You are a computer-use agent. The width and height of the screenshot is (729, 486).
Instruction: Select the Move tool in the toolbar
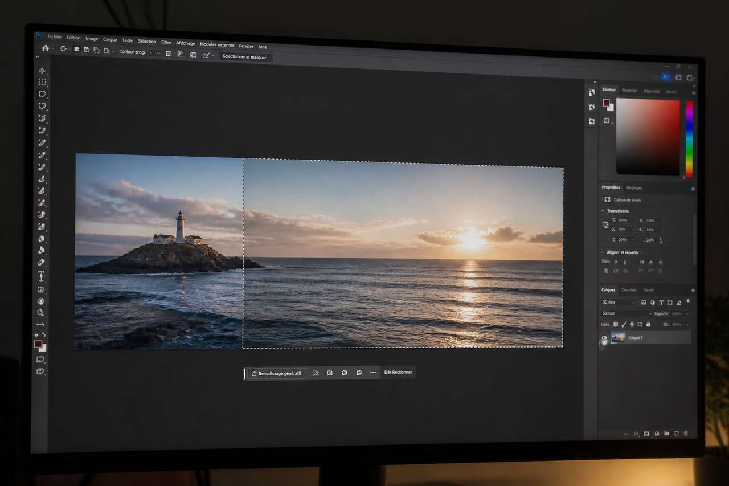point(42,71)
